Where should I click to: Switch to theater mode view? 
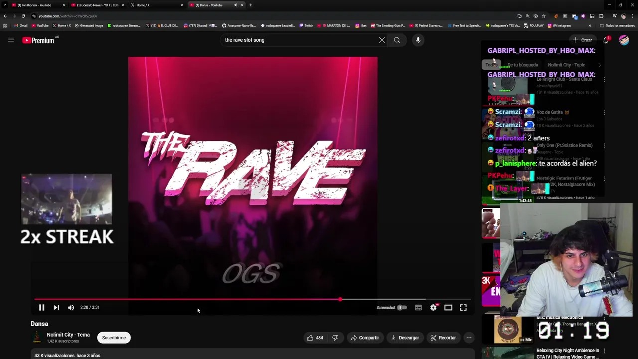448,308
